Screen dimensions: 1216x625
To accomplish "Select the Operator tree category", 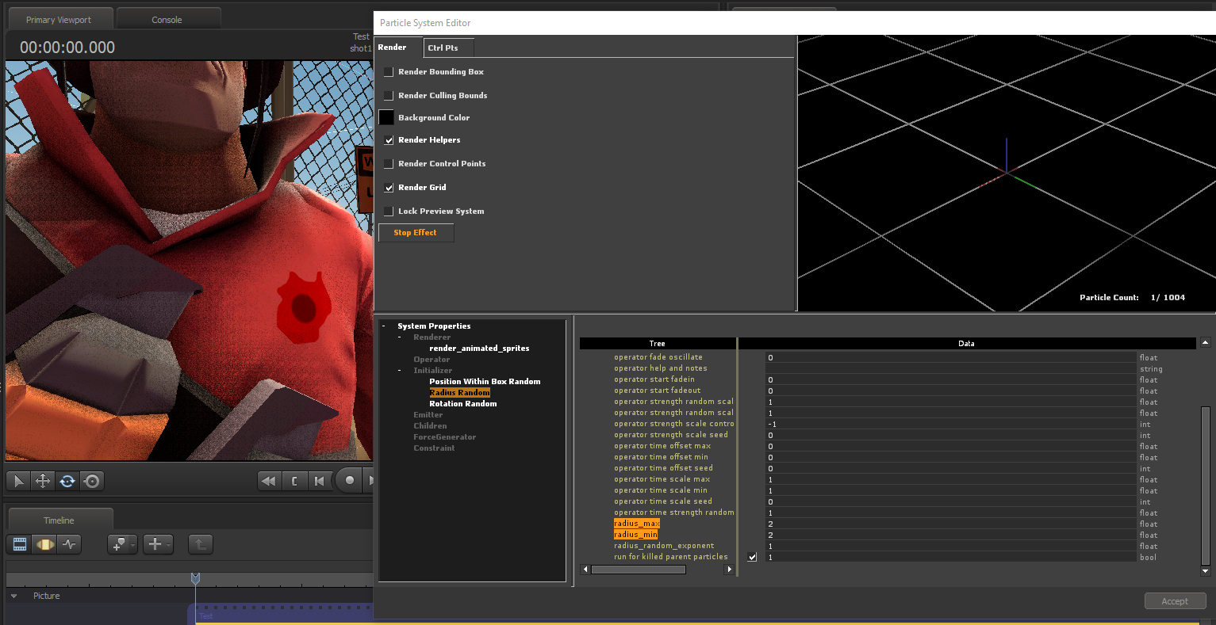I will pos(432,360).
